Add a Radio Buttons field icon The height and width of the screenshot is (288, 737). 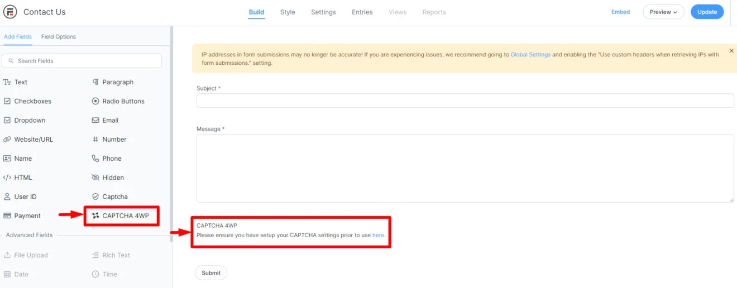(x=95, y=101)
